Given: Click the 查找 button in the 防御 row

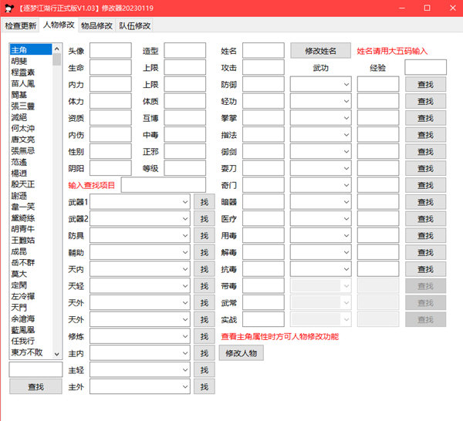Looking at the screenshot, I should 425,85.
